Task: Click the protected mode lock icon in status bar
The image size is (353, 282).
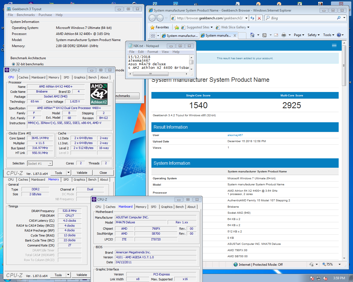Action: [311, 264]
